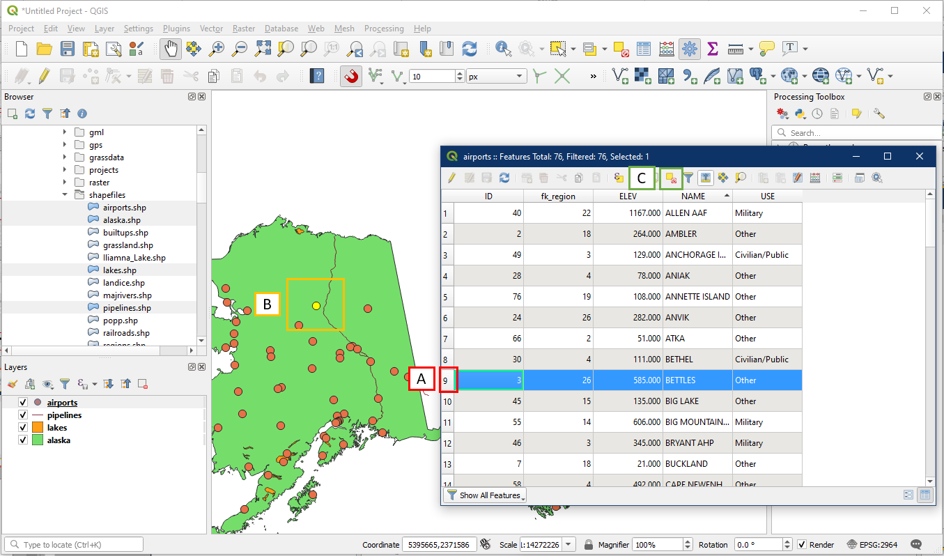Open the Vector menu
Screen dimensions: 944x556
point(211,29)
